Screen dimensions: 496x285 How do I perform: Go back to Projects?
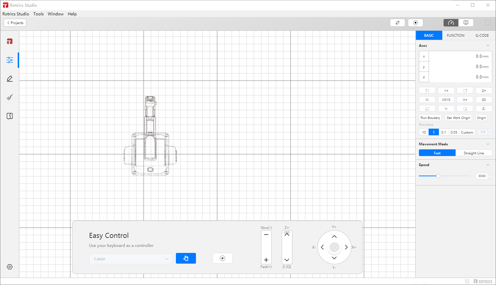click(15, 23)
